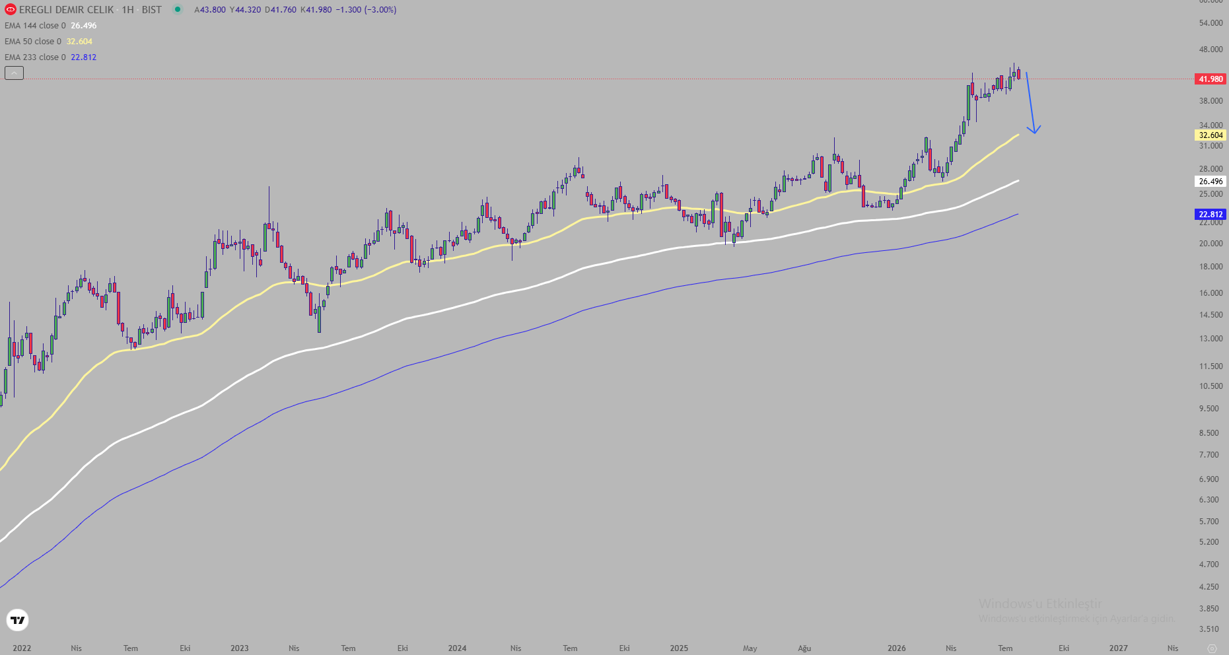Click the 2024 time axis label
This screenshot has height=655, width=1229.
point(457,648)
